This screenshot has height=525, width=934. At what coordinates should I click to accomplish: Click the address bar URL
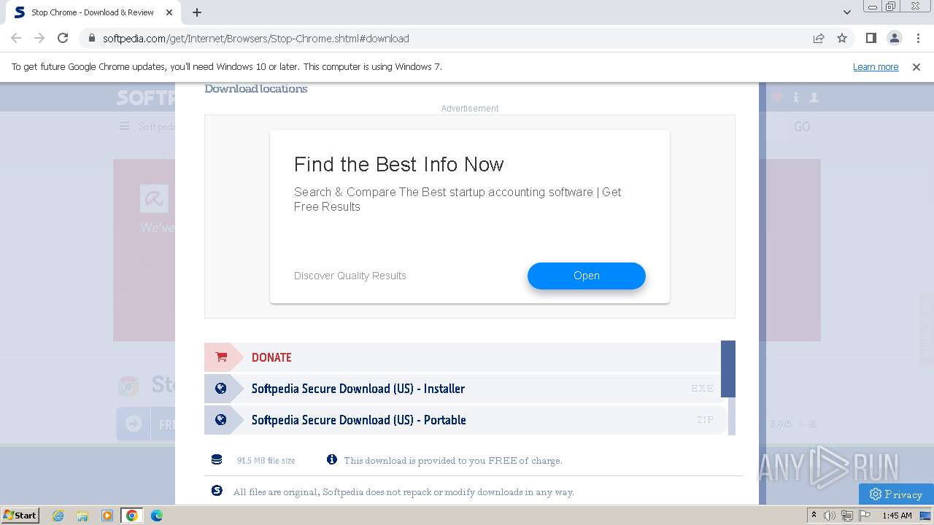255,39
